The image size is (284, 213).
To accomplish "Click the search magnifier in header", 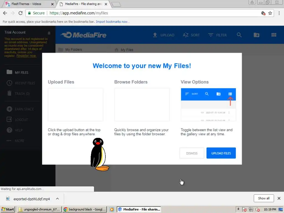I will (x=239, y=35).
